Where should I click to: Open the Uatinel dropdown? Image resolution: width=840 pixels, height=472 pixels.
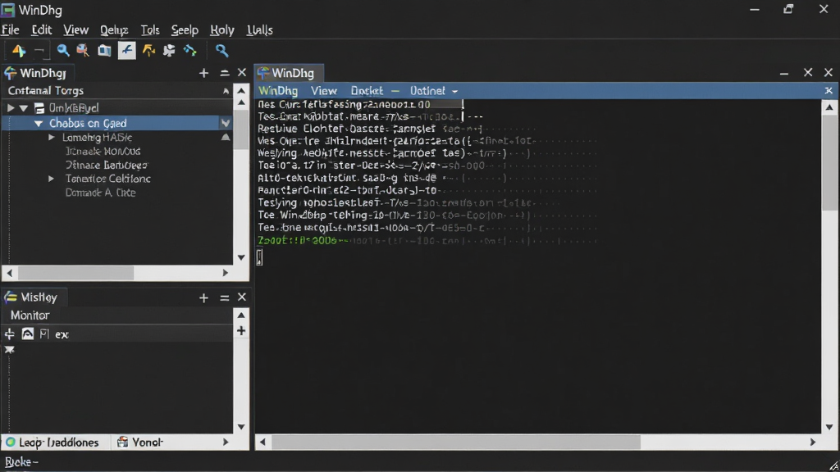(433, 91)
